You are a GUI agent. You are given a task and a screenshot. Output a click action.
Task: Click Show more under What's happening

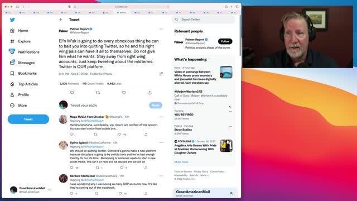point(181,162)
